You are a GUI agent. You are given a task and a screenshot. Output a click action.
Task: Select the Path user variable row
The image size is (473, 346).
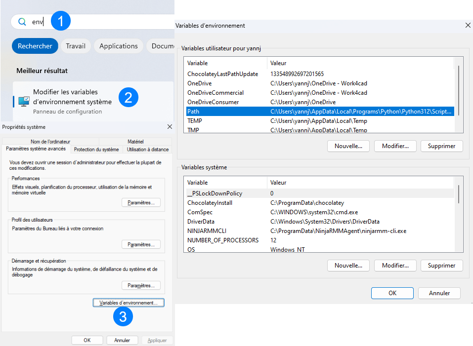point(319,112)
